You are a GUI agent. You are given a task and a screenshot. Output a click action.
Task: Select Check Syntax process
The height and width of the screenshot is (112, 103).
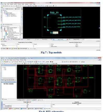pyautogui.click(x=11, y=34)
